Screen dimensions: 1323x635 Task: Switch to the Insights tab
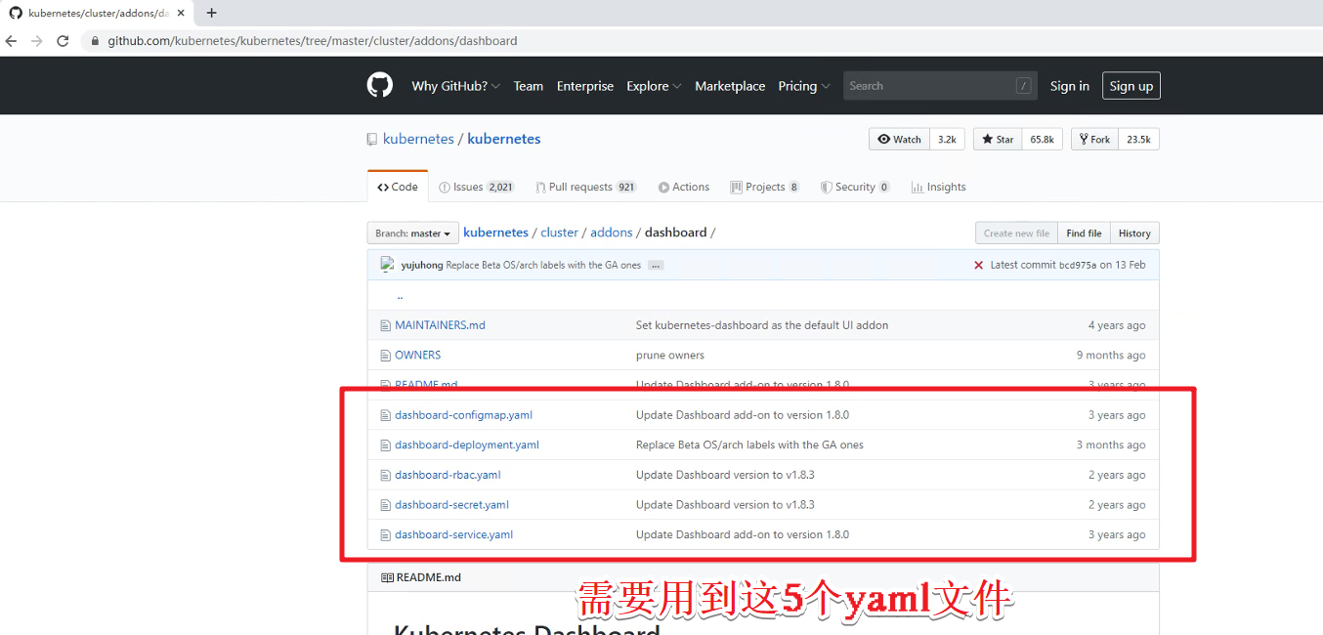pyautogui.click(x=938, y=187)
